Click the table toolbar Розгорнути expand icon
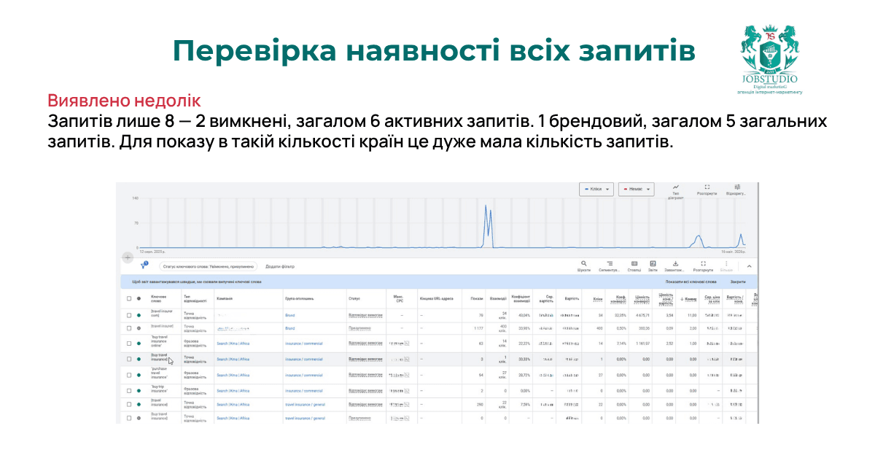 pyautogui.click(x=702, y=263)
